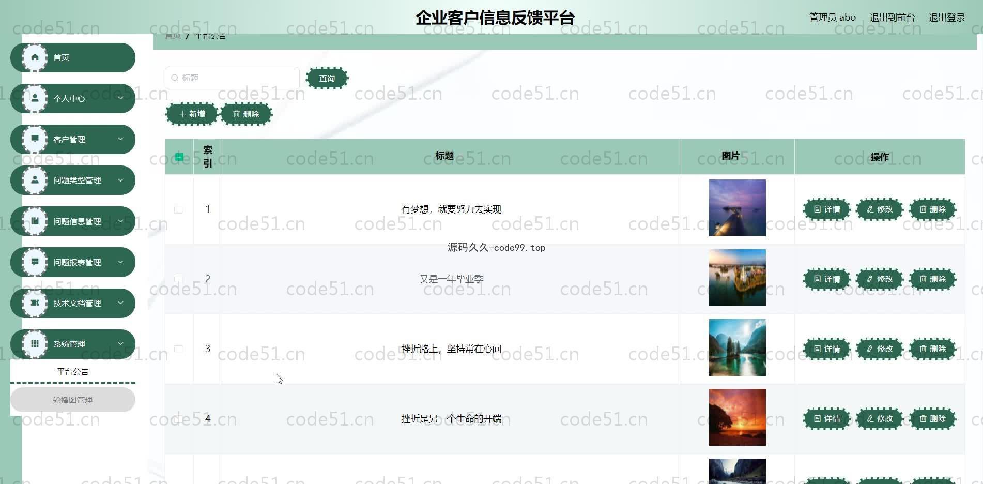Click the grid icon beside 系统管理

[35, 343]
